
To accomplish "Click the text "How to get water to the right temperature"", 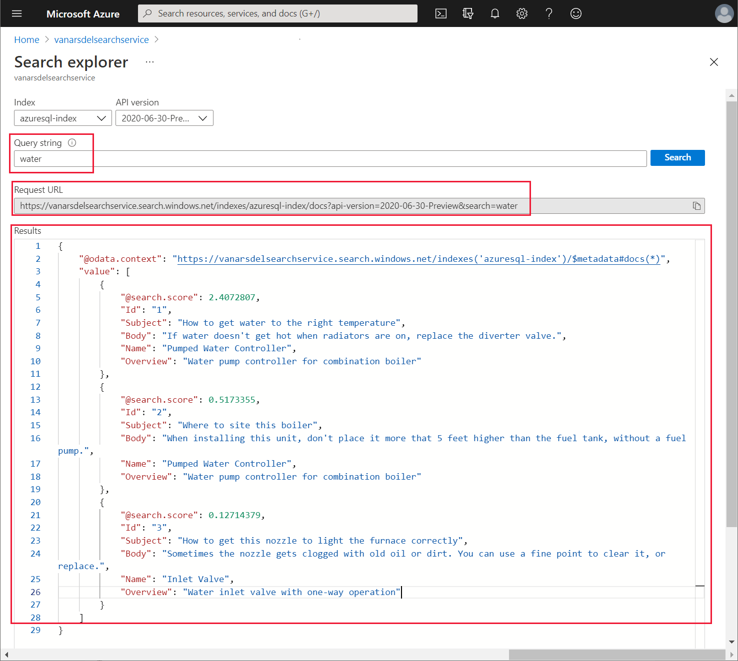I will click(x=289, y=323).
